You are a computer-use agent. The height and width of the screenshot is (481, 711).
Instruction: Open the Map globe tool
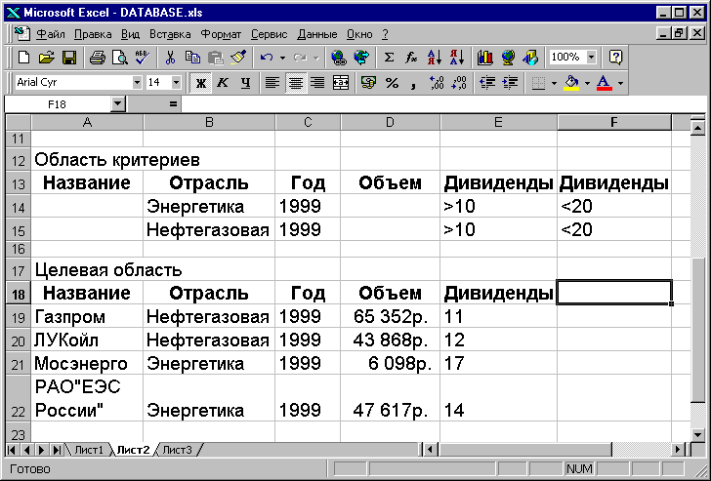(x=508, y=58)
